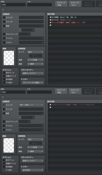Select 場所移動 MAP001 command line
Viewport: 102px width, 175px height.
(x=75, y=20)
